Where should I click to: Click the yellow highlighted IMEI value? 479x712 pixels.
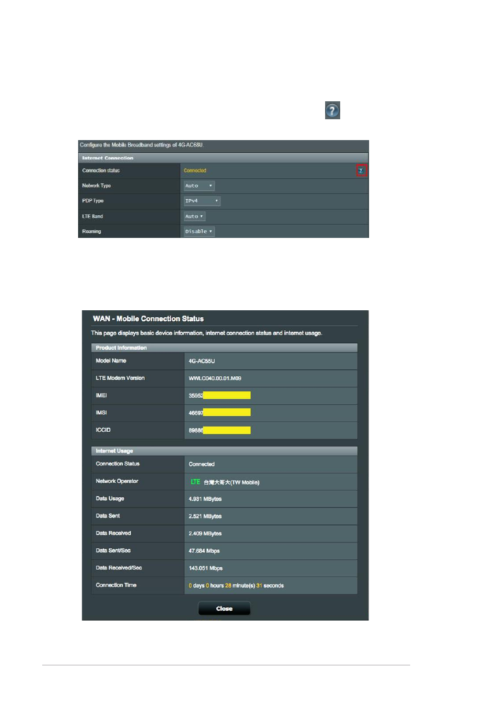226,395
